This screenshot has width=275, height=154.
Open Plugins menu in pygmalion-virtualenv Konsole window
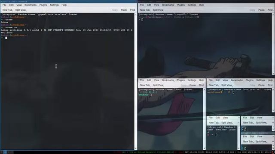(43, 5)
